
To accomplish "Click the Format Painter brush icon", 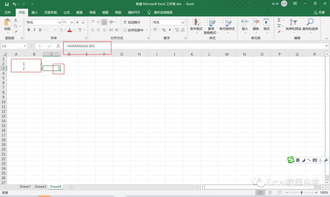I will (16, 31).
